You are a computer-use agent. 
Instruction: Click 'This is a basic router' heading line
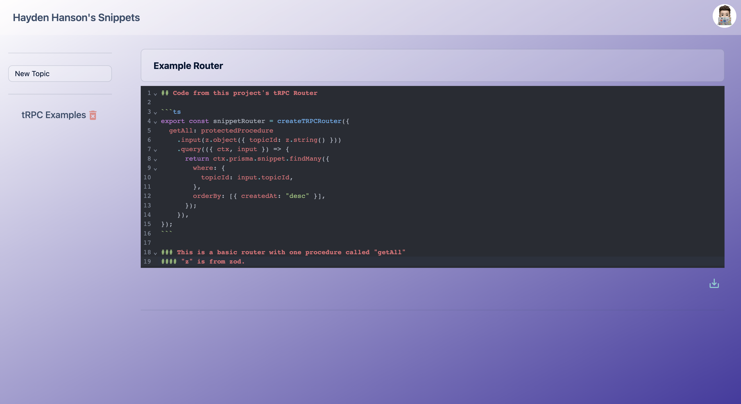pyautogui.click(x=283, y=252)
